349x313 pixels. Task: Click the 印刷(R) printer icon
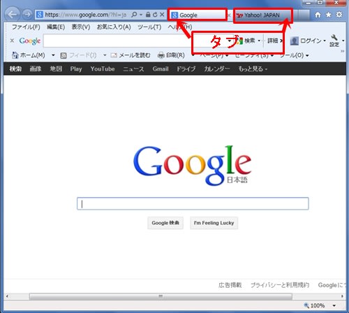pyautogui.click(x=161, y=55)
